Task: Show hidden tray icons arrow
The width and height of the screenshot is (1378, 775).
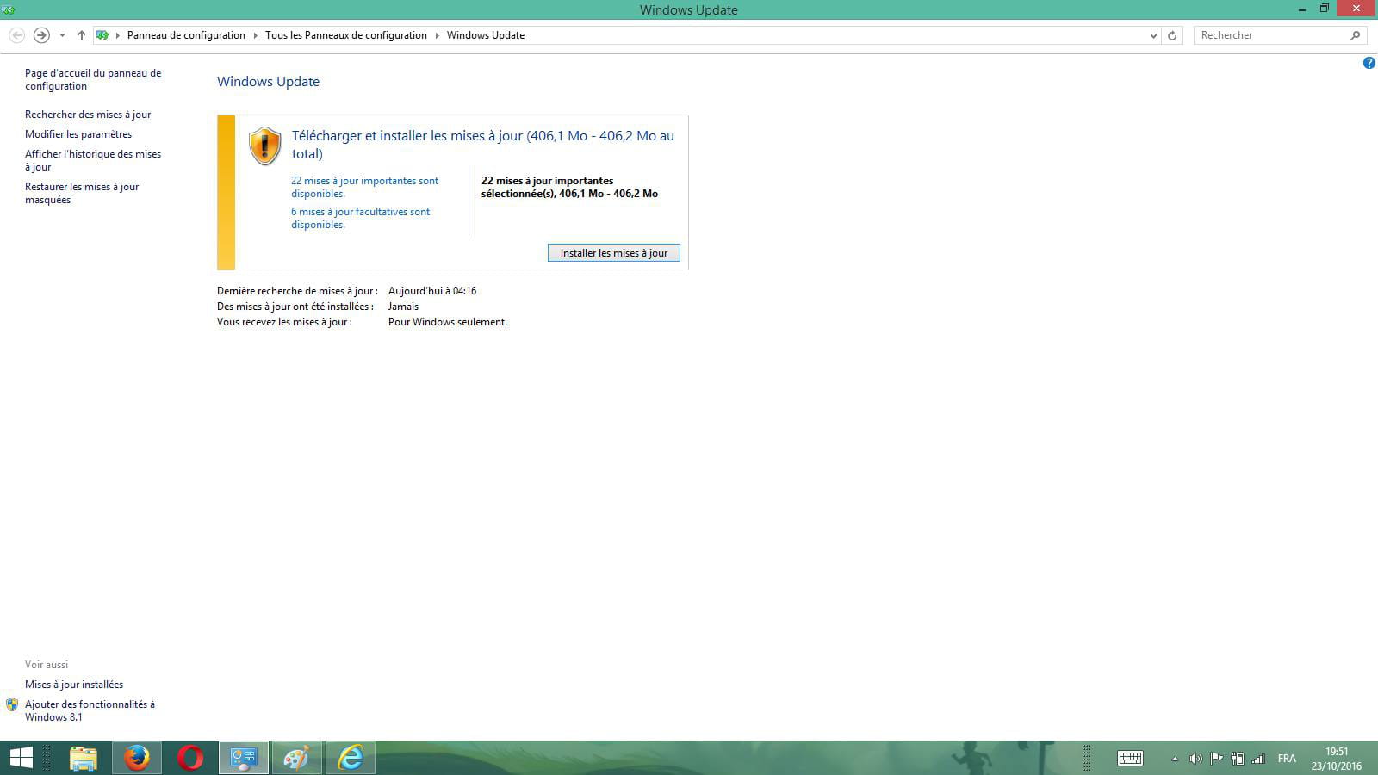Action: (x=1175, y=759)
